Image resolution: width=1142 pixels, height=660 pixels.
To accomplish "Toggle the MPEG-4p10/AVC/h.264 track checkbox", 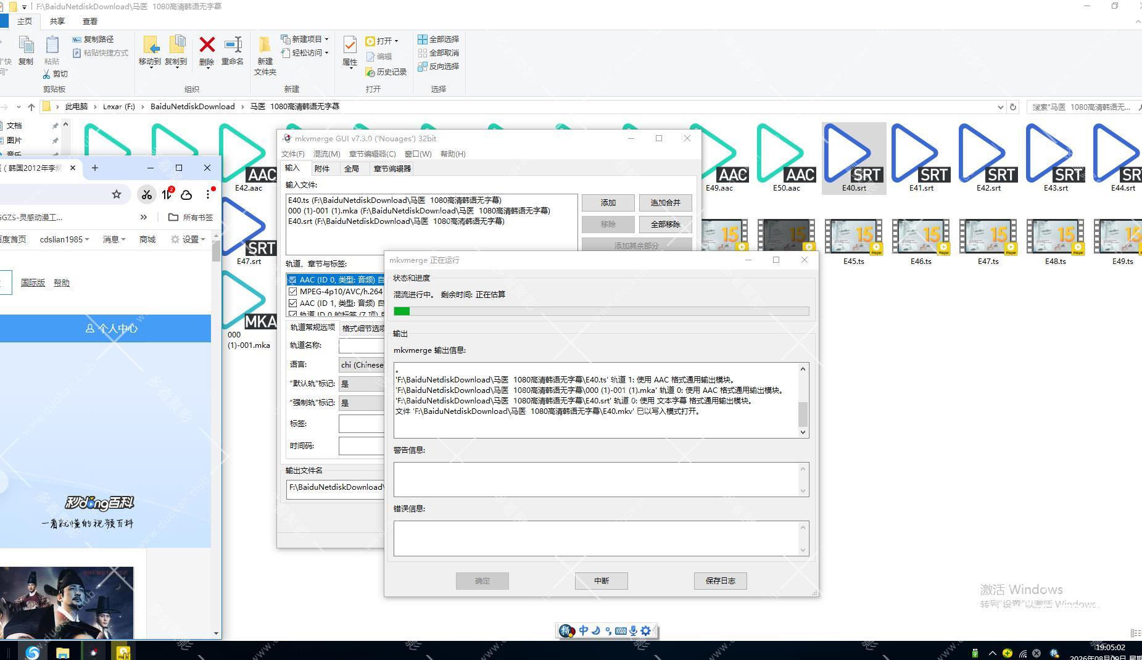I will coord(292,292).
